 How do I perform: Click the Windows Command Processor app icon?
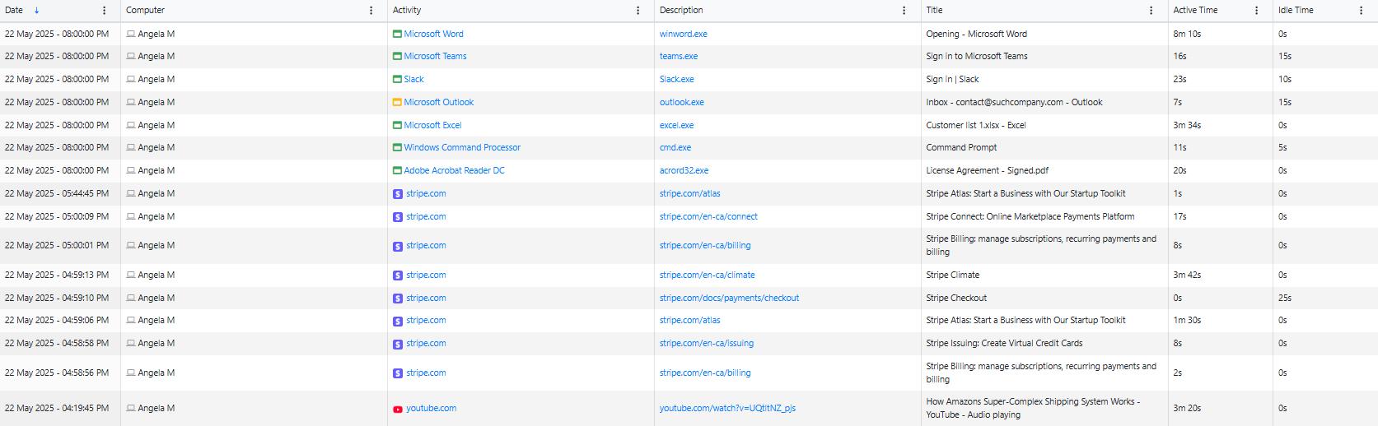point(397,148)
